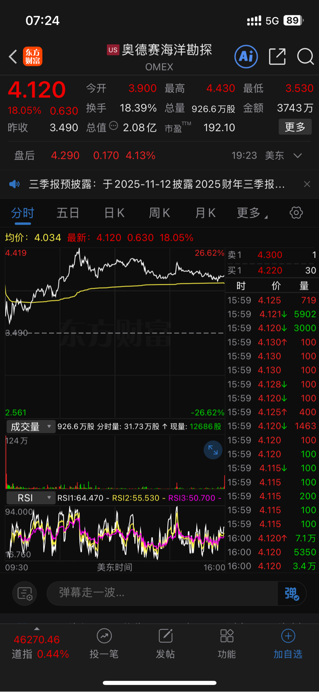
Task: Tap the trade row with volume 5902
Action: point(272,314)
